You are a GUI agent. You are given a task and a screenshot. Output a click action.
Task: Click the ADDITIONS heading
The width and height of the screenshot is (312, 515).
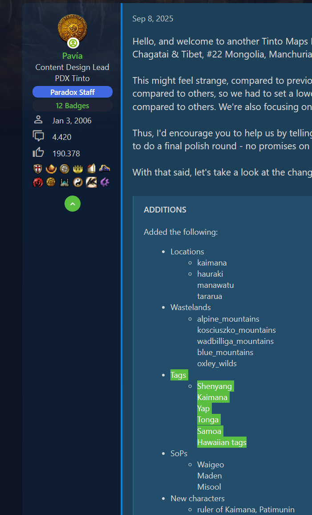[165, 209]
